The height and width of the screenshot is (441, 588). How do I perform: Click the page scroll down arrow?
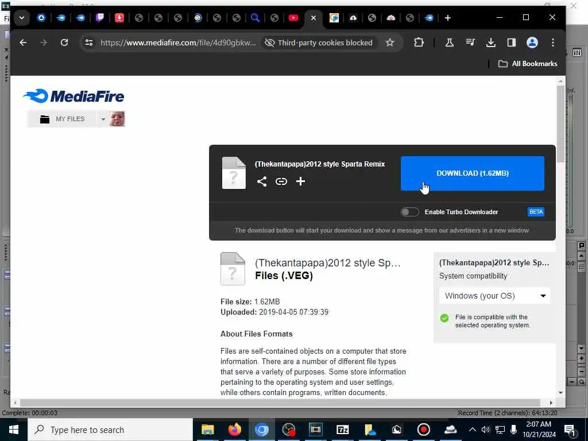pos(560,393)
